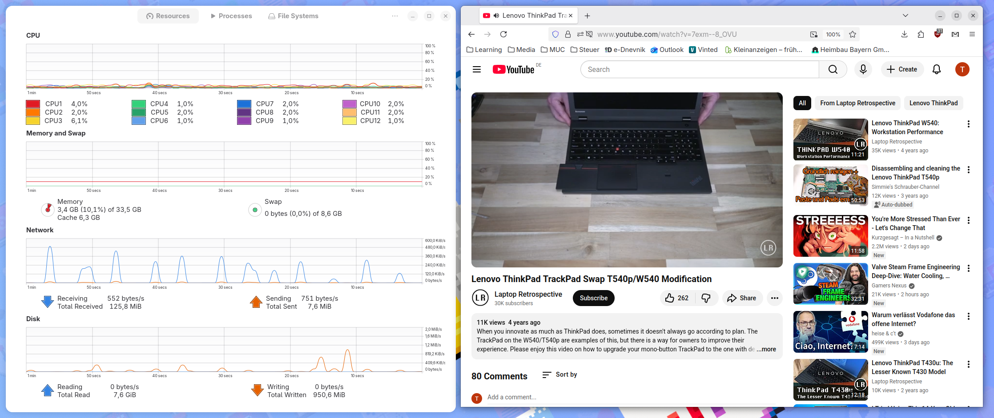Open the System Monitor three-dot menu
The width and height of the screenshot is (994, 418).
pos(395,16)
